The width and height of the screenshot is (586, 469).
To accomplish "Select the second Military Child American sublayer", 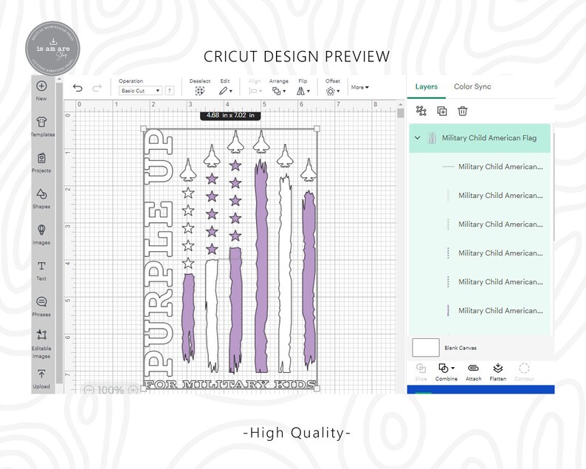I will click(x=480, y=196).
